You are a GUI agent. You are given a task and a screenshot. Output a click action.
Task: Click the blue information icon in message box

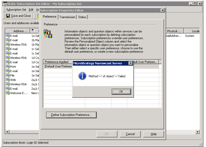click(x=82, y=76)
